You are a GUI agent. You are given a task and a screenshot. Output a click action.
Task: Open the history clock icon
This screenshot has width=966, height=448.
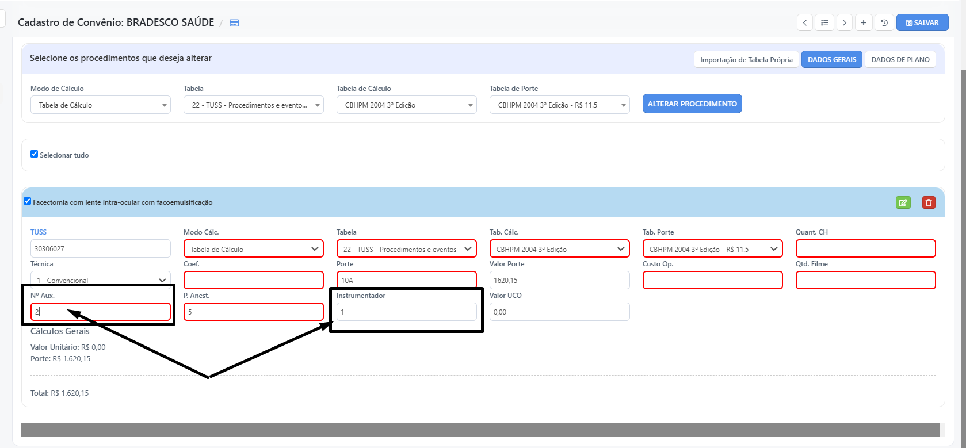click(884, 23)
